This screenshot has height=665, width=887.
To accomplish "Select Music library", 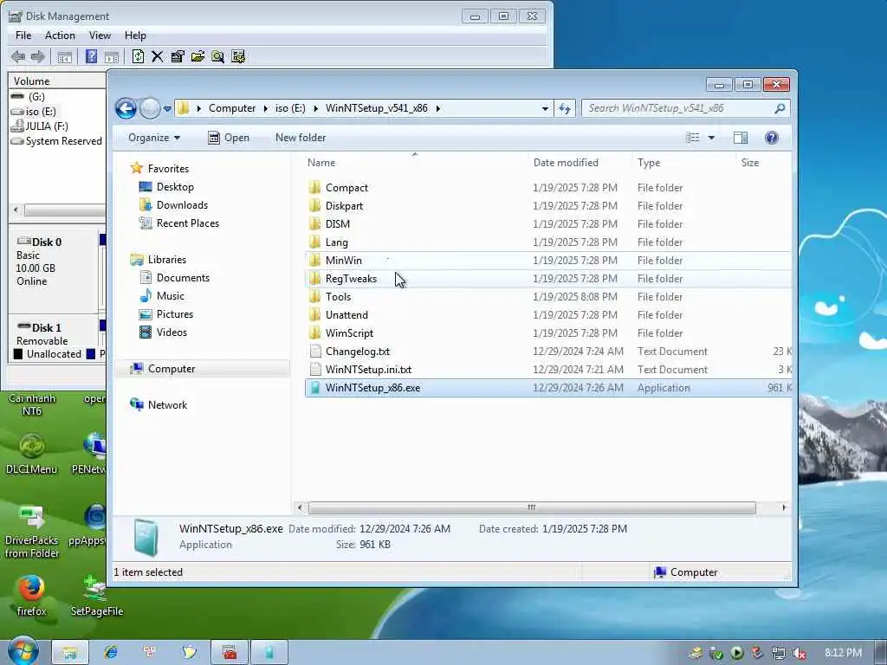I will pyautogui.click(x=162, y=296).
